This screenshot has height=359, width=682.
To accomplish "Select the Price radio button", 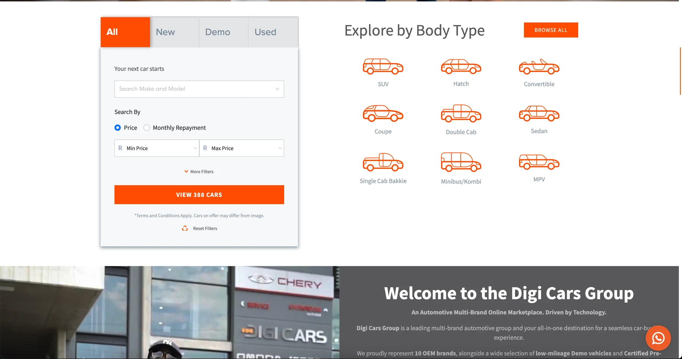I will tap(117, 128).
